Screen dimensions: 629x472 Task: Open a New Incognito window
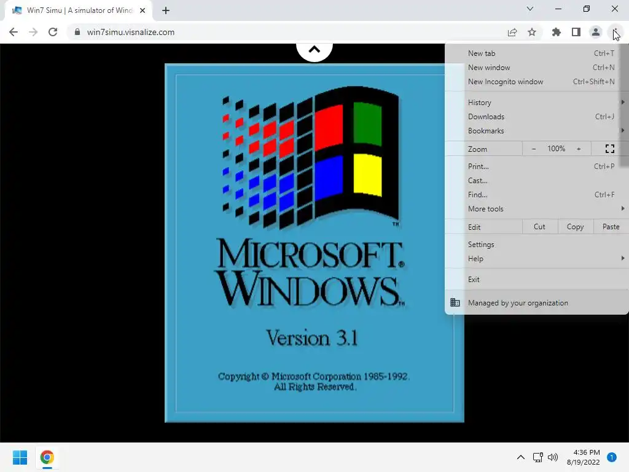click(x=537, y=82)
